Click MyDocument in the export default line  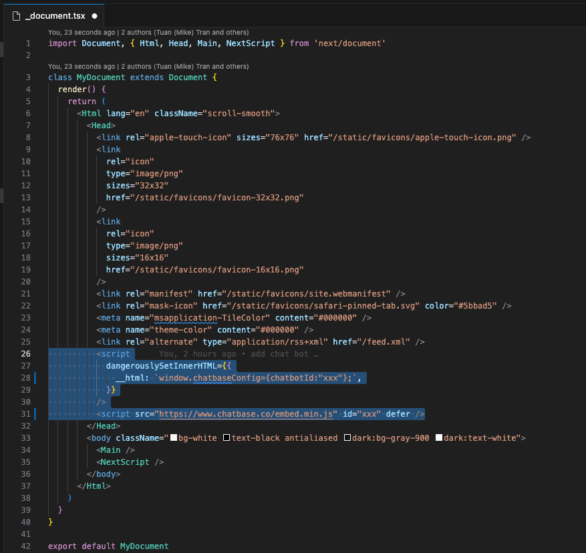[144, 546]
